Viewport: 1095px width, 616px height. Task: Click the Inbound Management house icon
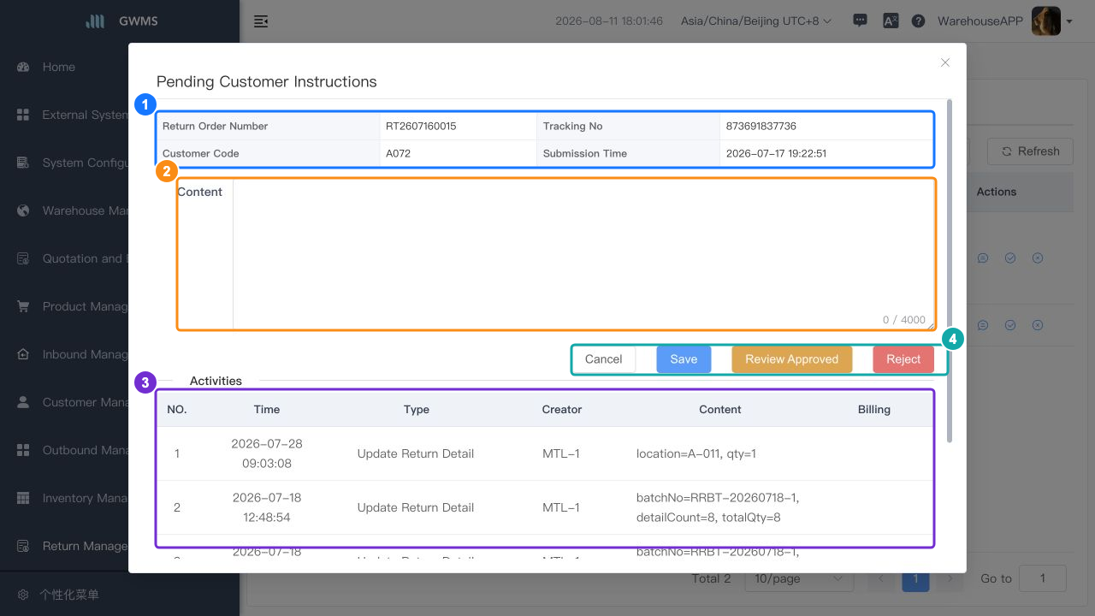pos(23,354)
